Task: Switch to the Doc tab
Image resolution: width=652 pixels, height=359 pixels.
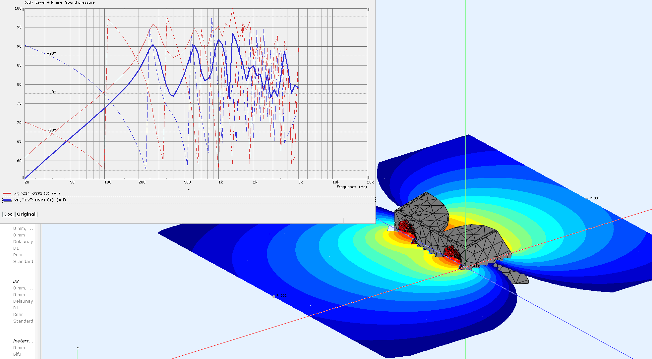Action: pyautogui.click(x=8, y=214)
